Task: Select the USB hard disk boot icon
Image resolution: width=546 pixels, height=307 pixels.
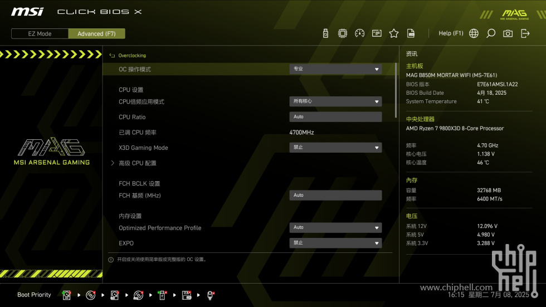Action: click(x=115, y=295)
